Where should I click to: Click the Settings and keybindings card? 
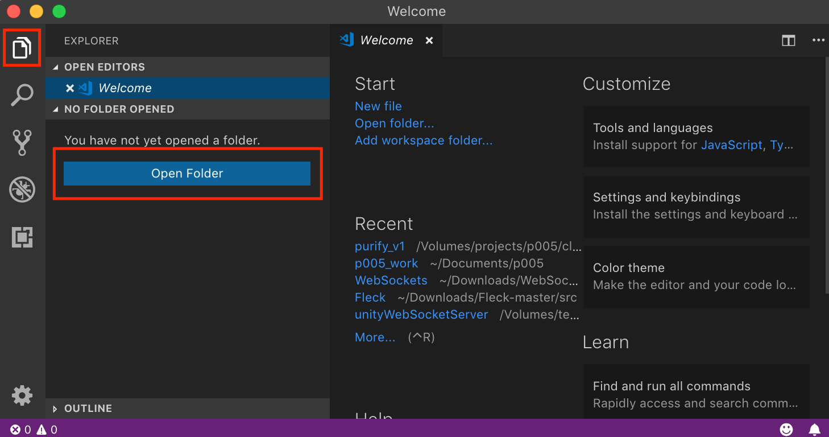(697, 207)
